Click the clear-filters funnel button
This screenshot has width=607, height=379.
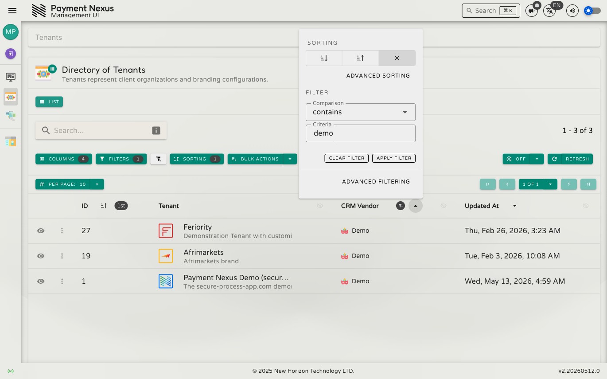[x=158, y=159]
